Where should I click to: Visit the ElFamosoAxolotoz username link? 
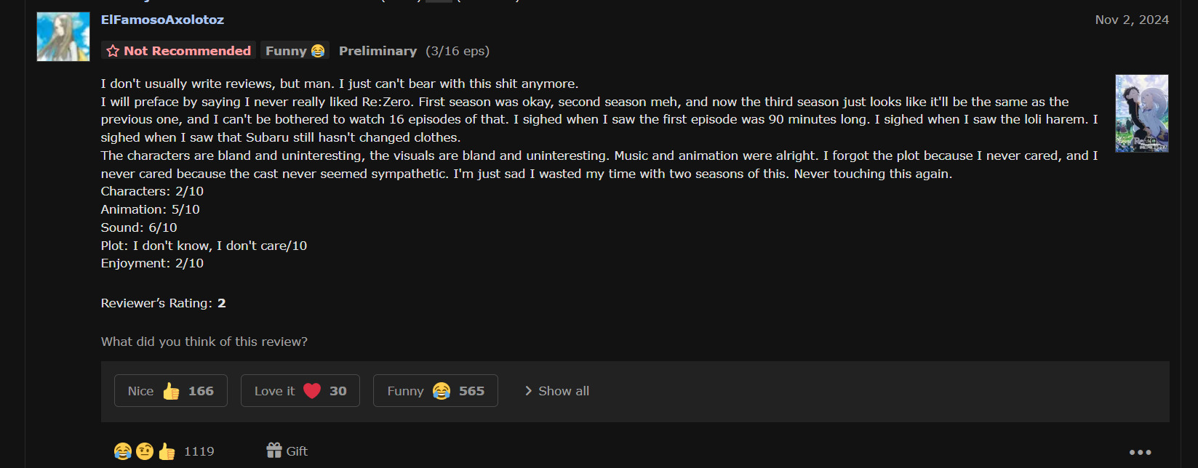pyautogui.click(x=162, y=20)
